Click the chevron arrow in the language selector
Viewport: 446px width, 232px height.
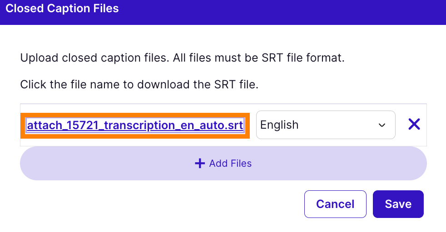[382, 125]
